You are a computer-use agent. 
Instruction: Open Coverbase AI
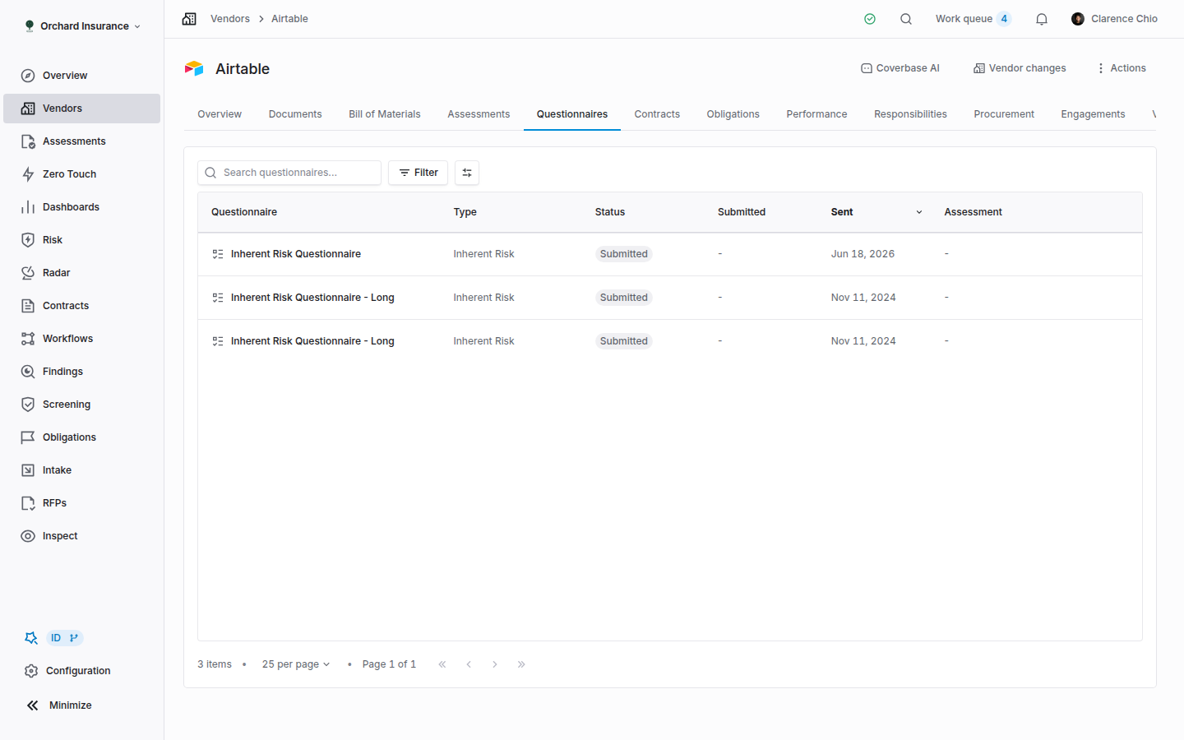pyautogui.click(x=900, y=68)
